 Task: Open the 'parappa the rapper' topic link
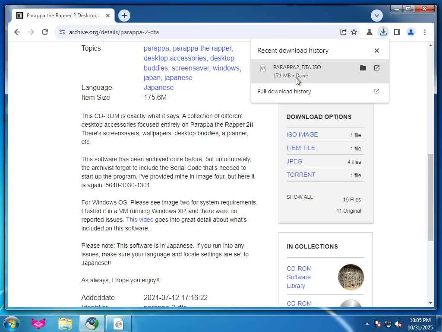pyautogui.click(x=202, y=48)
